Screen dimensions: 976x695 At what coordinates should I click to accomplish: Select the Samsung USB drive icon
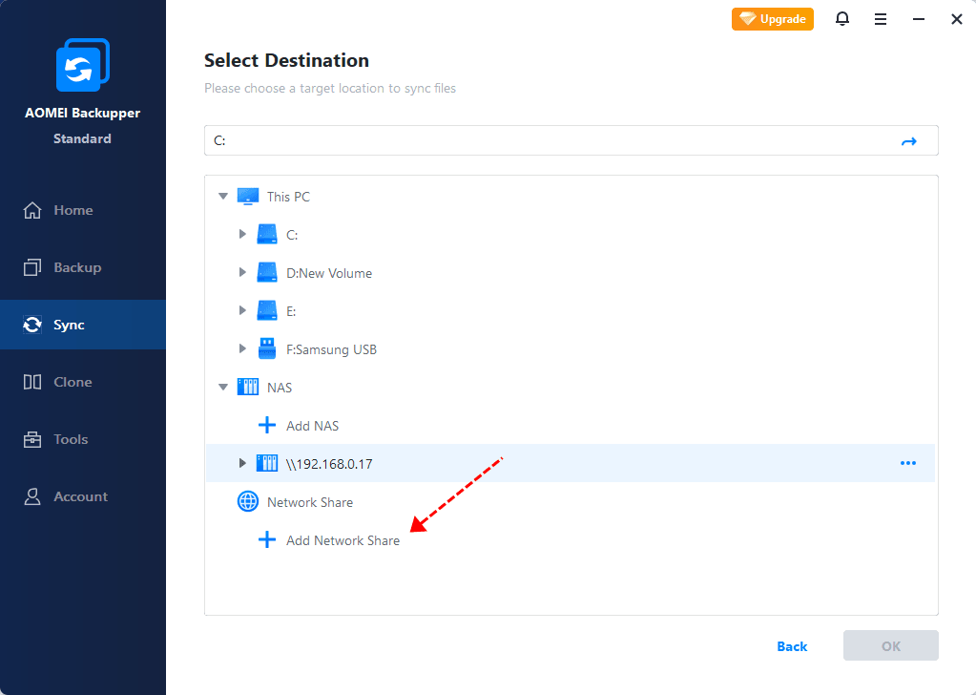coord(267,349)
